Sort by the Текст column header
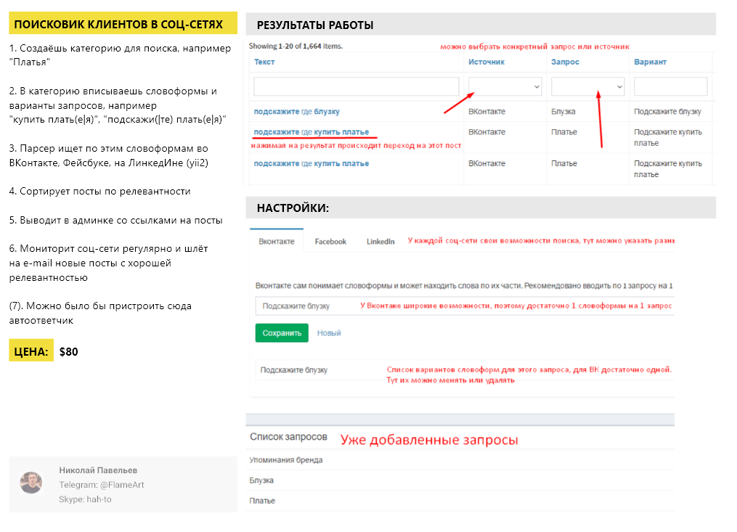 264,62
